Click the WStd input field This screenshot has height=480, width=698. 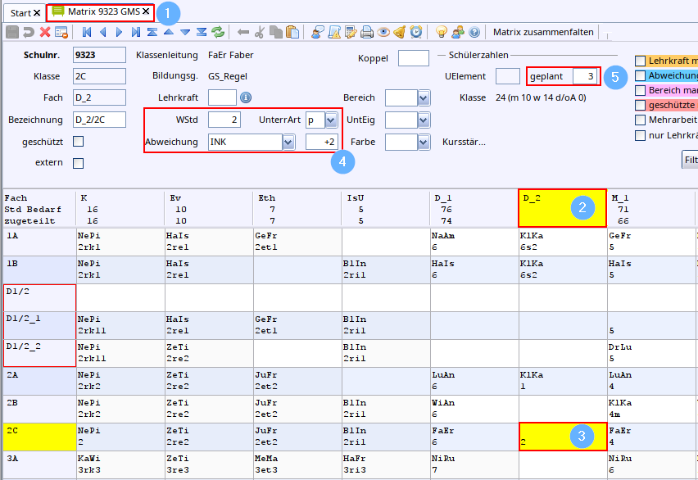coord(224,120)
